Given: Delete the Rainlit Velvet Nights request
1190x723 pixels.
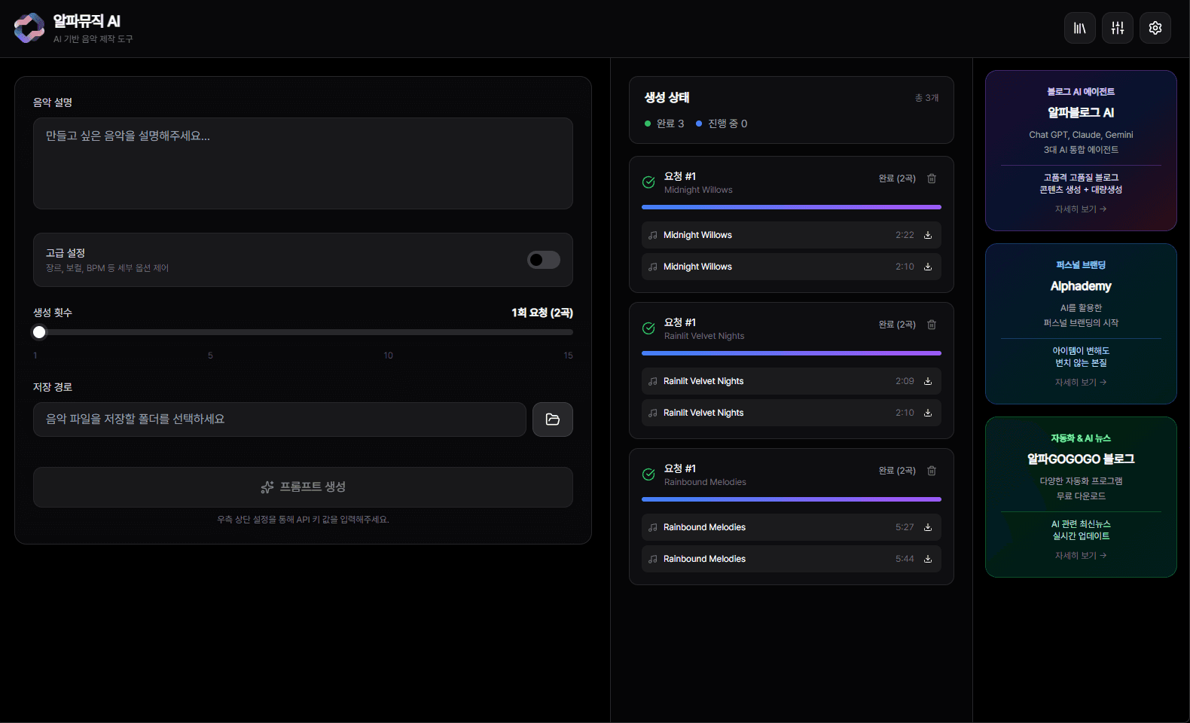Looking at the screenshot, I should [932, 325].
